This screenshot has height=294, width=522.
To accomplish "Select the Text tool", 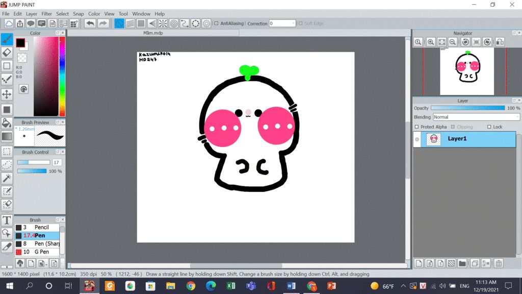I will [7, 220].
